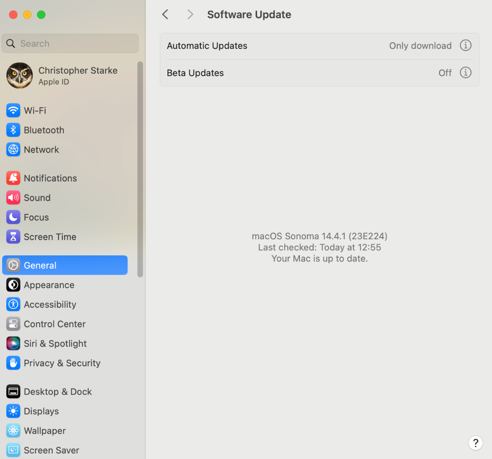Open Siri & Spotlight icon
The width and height of the screenshot is (492, 459).
click(13, 343)
